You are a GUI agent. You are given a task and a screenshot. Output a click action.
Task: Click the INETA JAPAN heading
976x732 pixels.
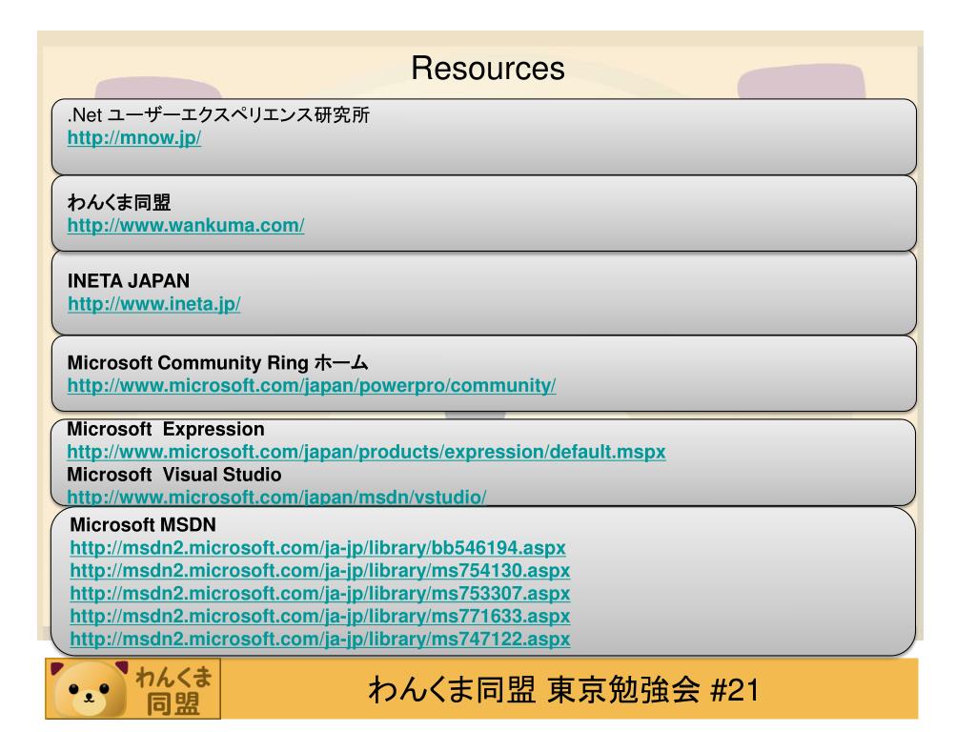(x=129, y=281)
